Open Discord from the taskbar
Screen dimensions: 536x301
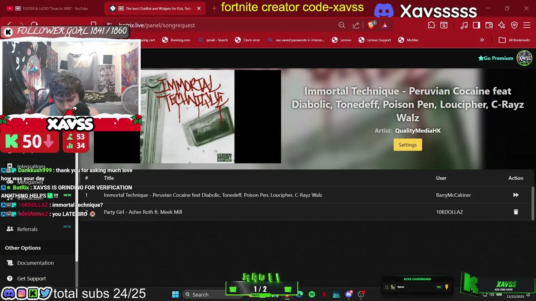[348, 294]
